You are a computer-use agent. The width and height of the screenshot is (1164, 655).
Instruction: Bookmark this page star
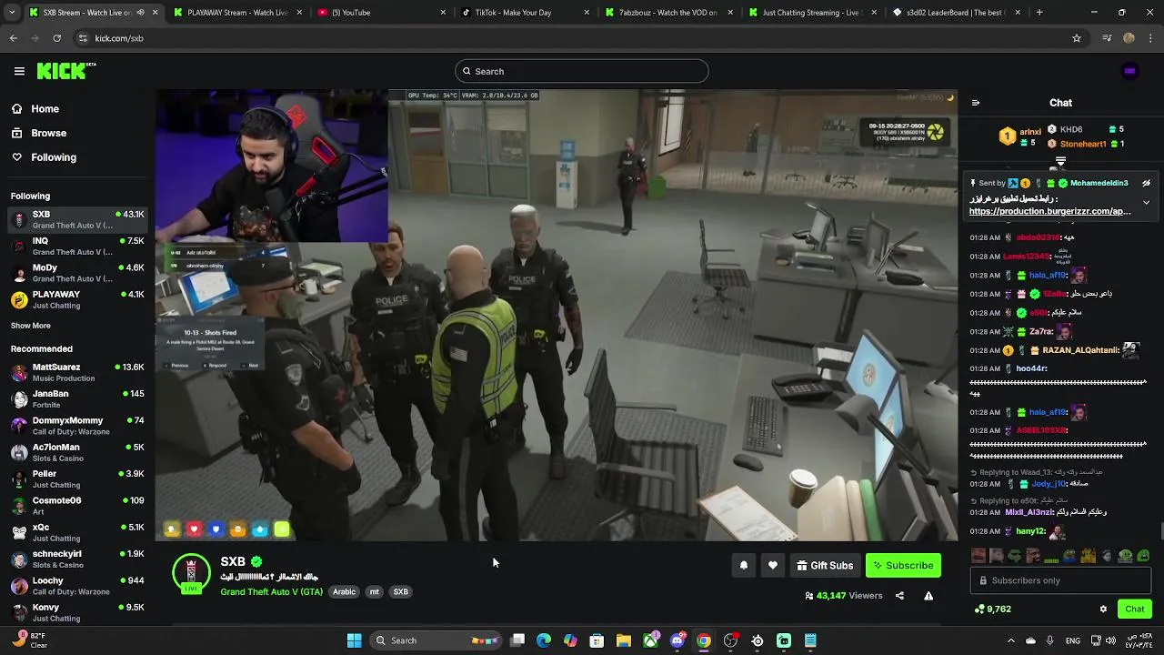click(1077, 38)
